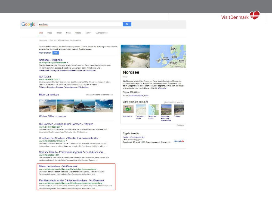Expand arrow next to www.die-nordsee.de URL
This screenshot has height=204, width=272.
click(61, 127)
